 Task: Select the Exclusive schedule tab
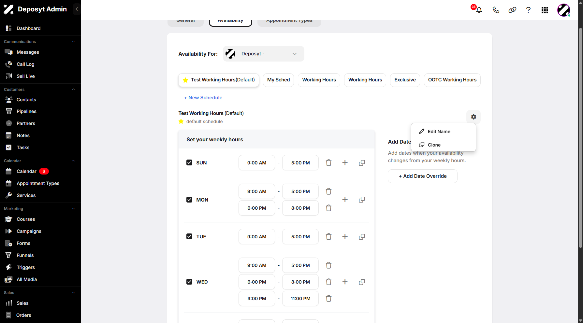pyautogui.click(x=405, y=80)
